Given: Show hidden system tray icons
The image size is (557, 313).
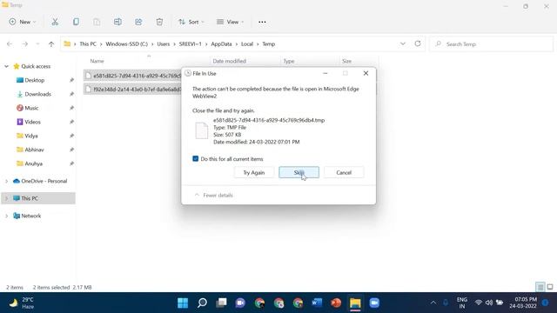Looking at the screenshot, I should point(433,303).
